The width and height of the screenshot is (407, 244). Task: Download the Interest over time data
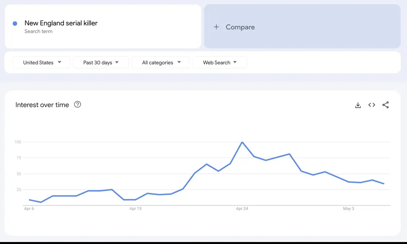point(358,105)
